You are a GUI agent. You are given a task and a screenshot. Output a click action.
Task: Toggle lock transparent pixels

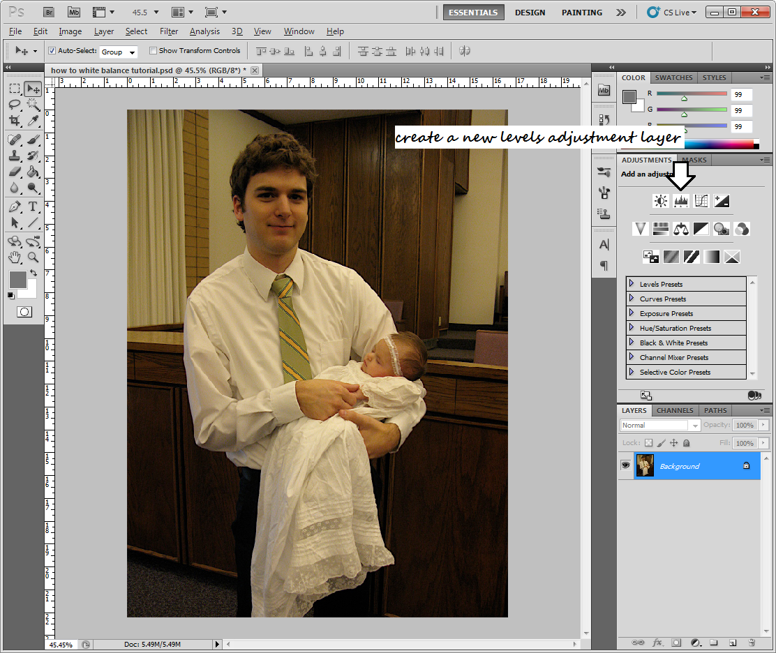click(x=648, y=443)
